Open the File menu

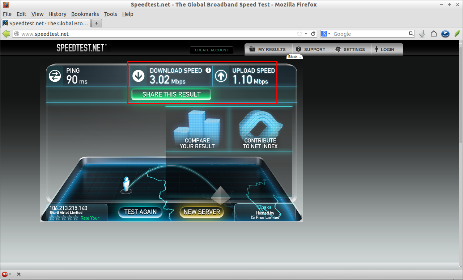[7, 14]
